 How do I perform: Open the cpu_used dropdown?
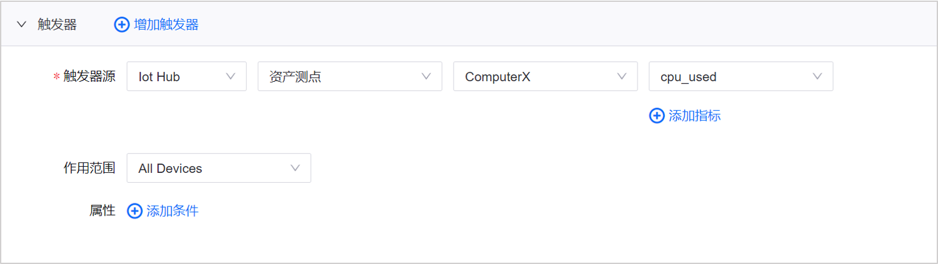point(731,77)
